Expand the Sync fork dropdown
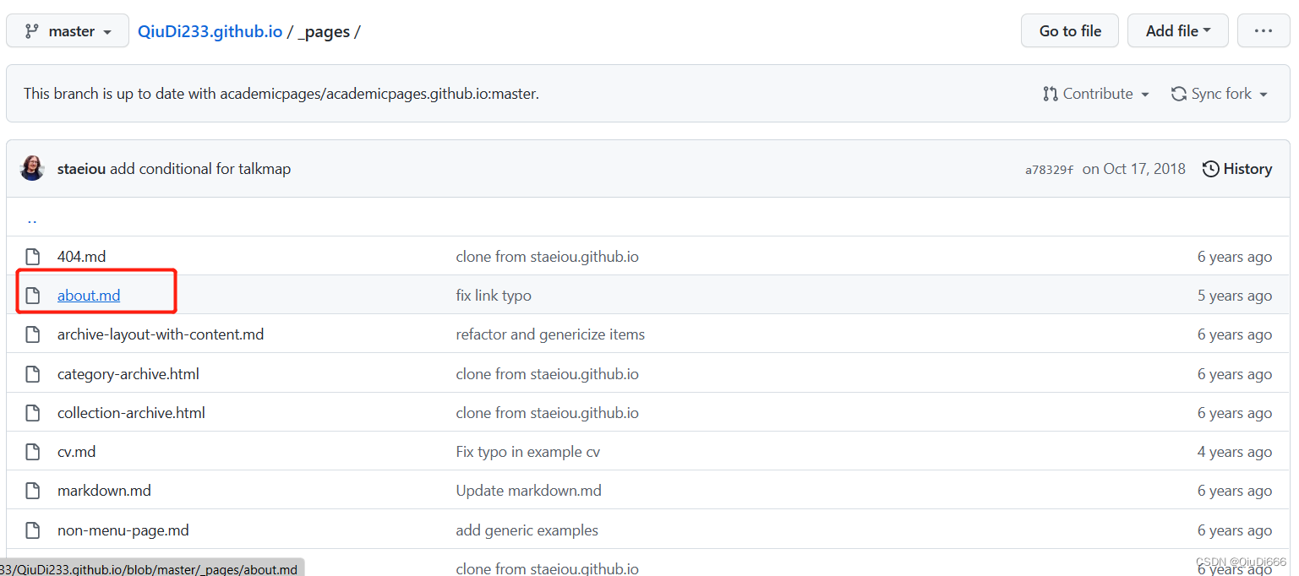The height and width of the screenshot is (576, 1299). pyautogui.click(x=1220, y=94)
